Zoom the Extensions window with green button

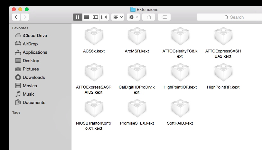(27, 9)
